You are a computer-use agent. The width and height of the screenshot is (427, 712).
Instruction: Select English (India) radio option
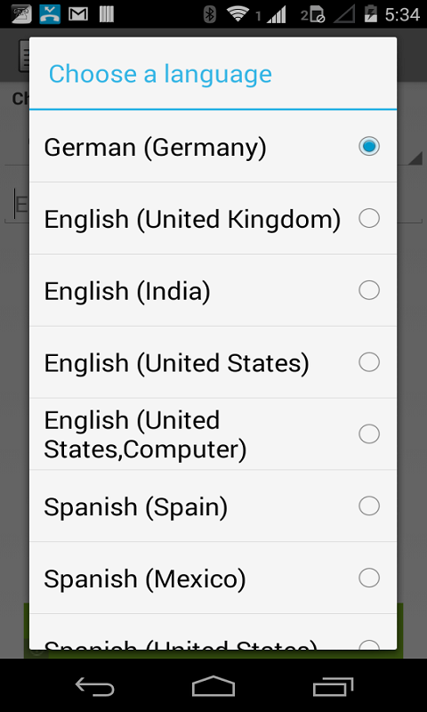click(369, 290)
